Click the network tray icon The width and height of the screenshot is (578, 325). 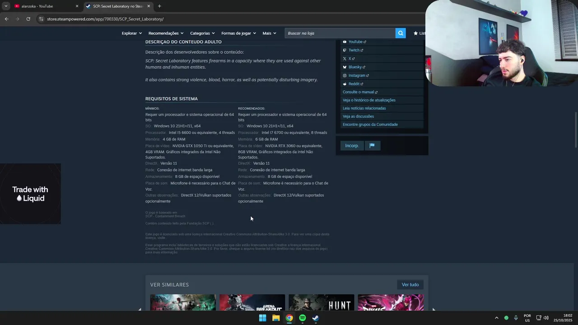pos(539,318)
